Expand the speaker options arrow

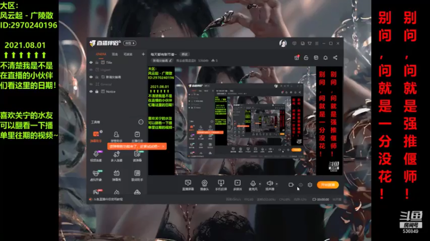[277, 184]
